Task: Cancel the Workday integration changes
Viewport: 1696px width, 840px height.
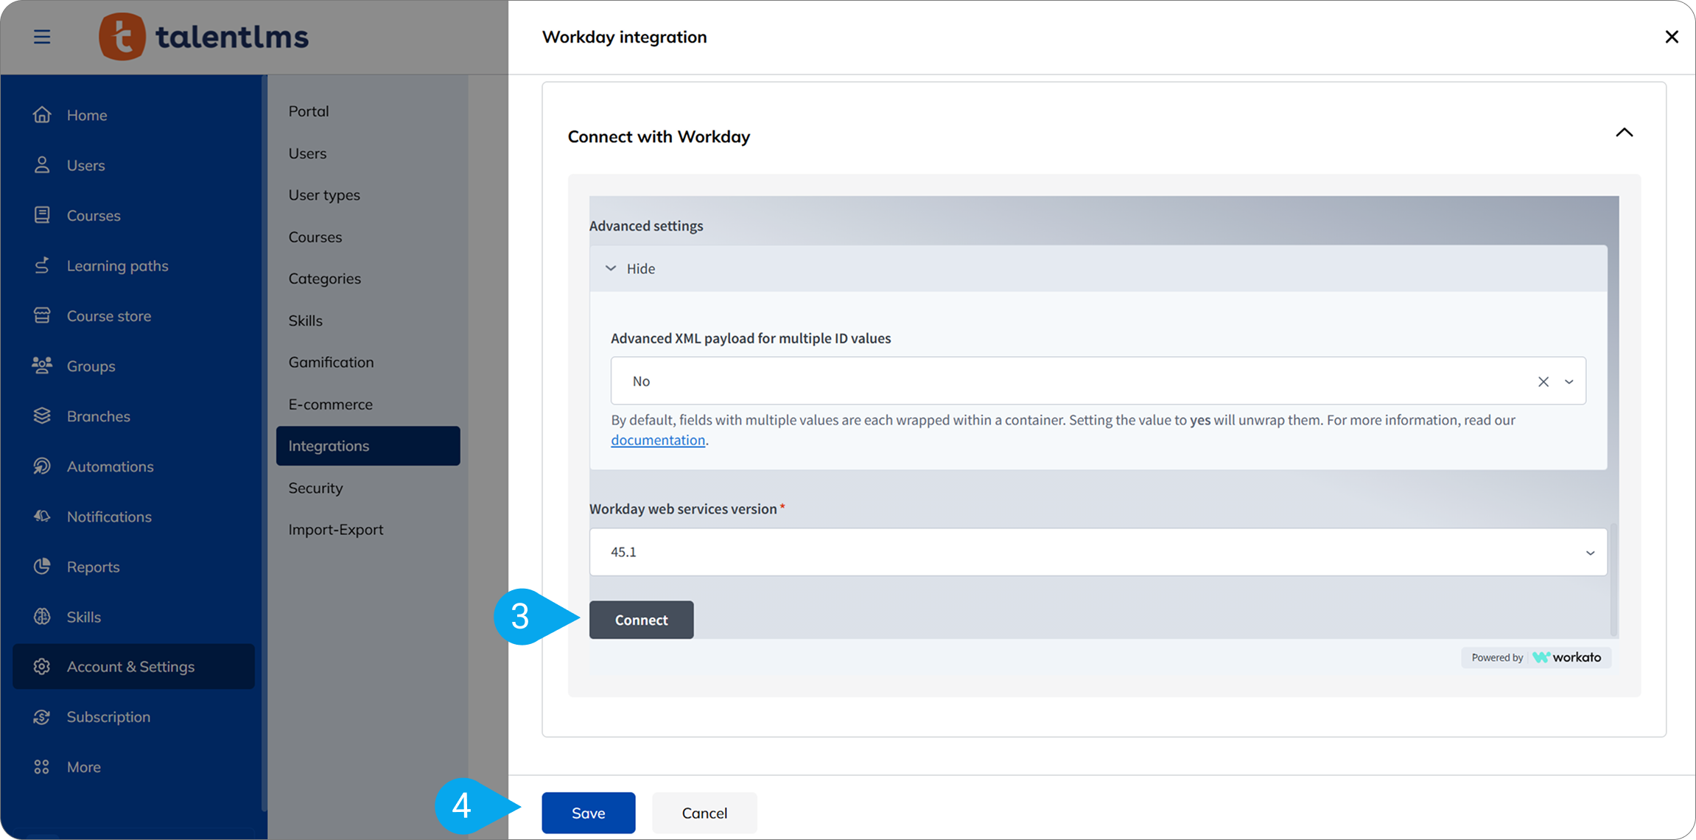Action: tap(704, 813)
